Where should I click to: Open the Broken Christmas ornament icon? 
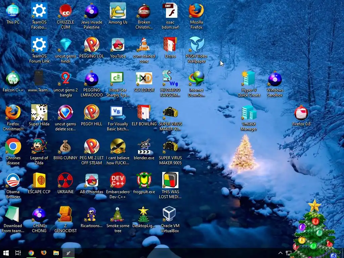tap(144, 11)
